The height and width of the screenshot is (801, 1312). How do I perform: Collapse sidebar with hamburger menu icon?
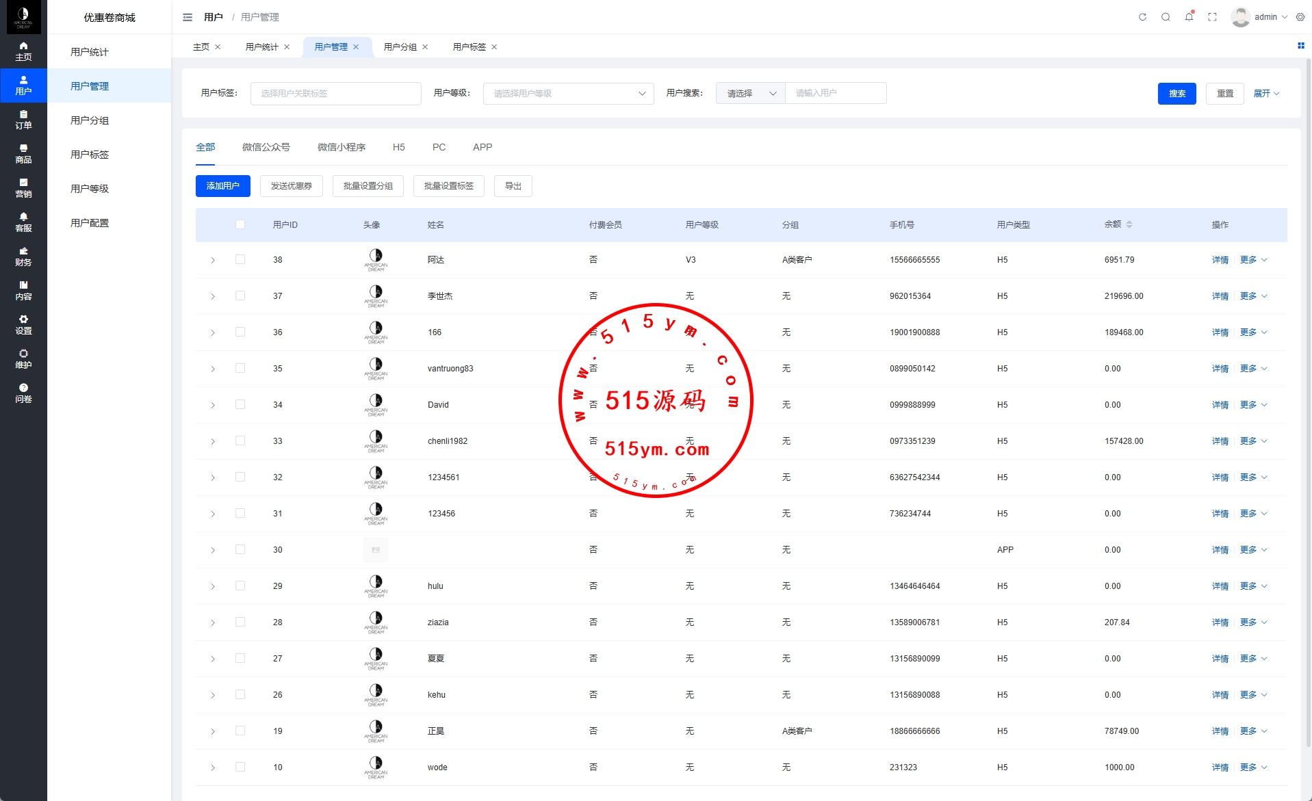188,17
